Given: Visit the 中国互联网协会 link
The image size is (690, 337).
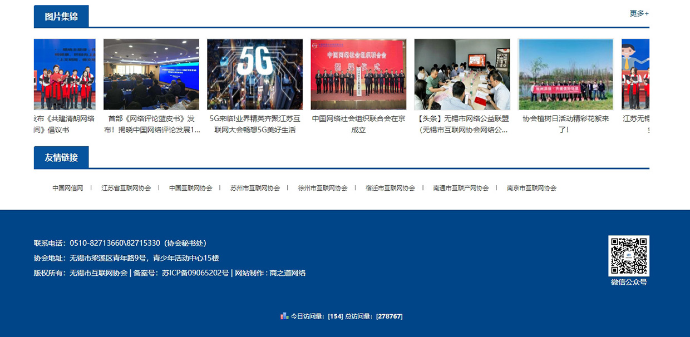Looking at the screenshot, I should 191,188.
